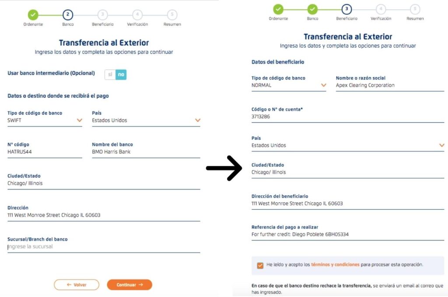The image size is (448, 297).
Task: Click the orange Continuar button
Action: [129, 285]
